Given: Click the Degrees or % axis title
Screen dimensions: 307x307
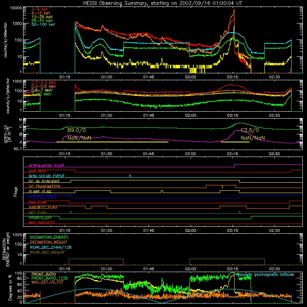Looking at the screenshot, I should coord(10,287).
